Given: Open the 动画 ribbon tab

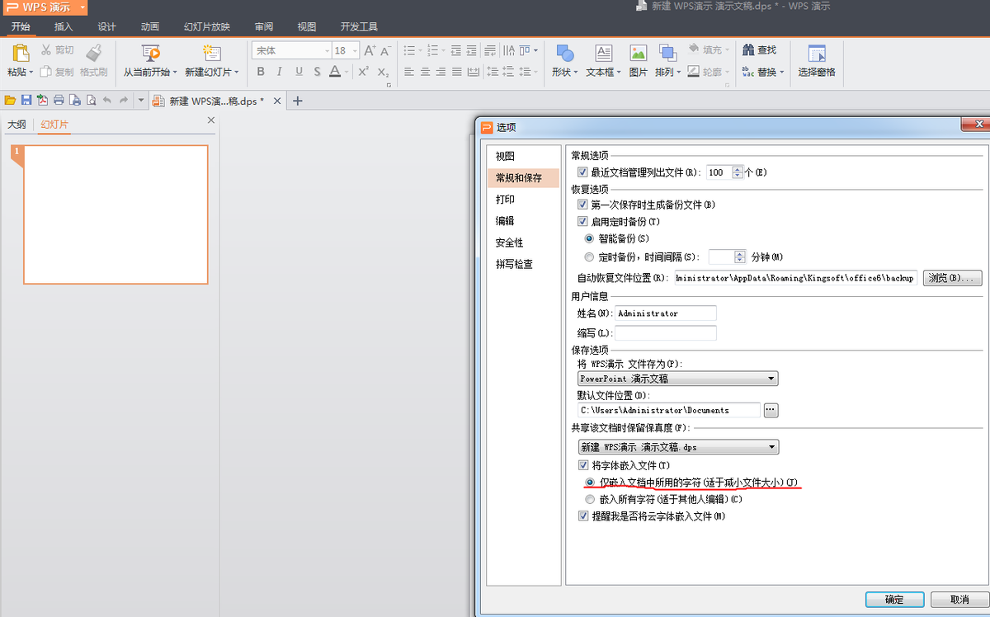Looking at the screenshot, I should 149,26.
